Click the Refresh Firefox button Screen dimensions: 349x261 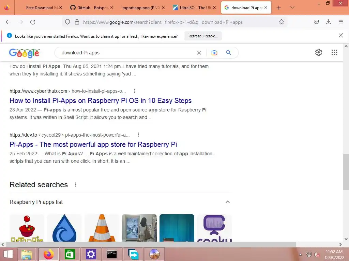(203, 36)
